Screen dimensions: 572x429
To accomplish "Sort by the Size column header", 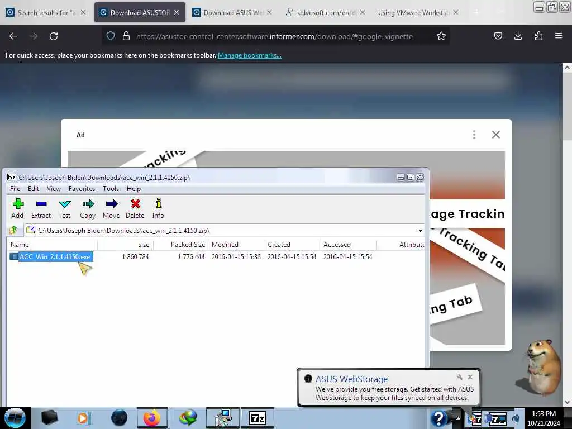I will pyautogui.click(x=126, y=245).
